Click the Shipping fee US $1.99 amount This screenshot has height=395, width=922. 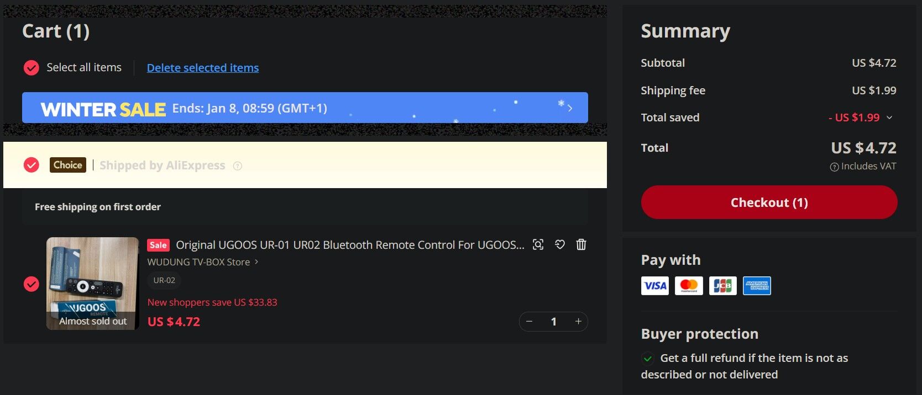tap(874, 90)
